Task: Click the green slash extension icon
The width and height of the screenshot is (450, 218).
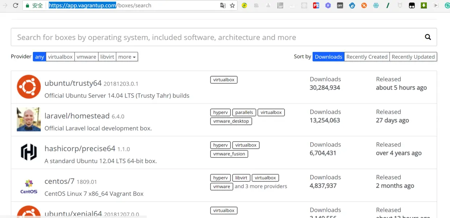Action: 388,5
